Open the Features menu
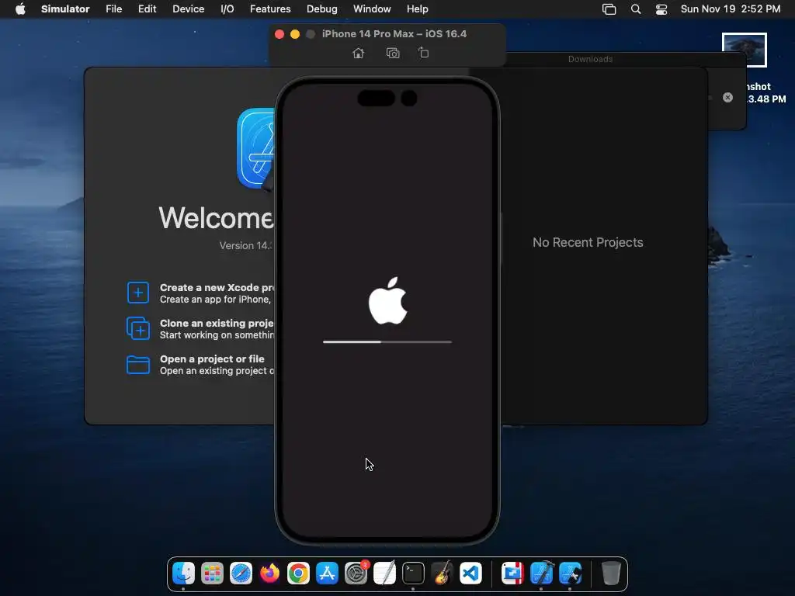 pyautogui.click(x=270, y=9)
